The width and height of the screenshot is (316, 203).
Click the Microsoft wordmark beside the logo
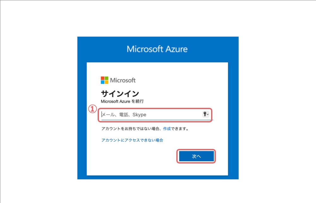[x=123, y=80]
